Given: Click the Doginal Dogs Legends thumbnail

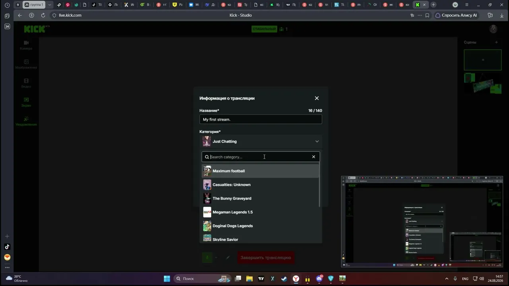Looking at the screenshot, I should click(207, 226).
